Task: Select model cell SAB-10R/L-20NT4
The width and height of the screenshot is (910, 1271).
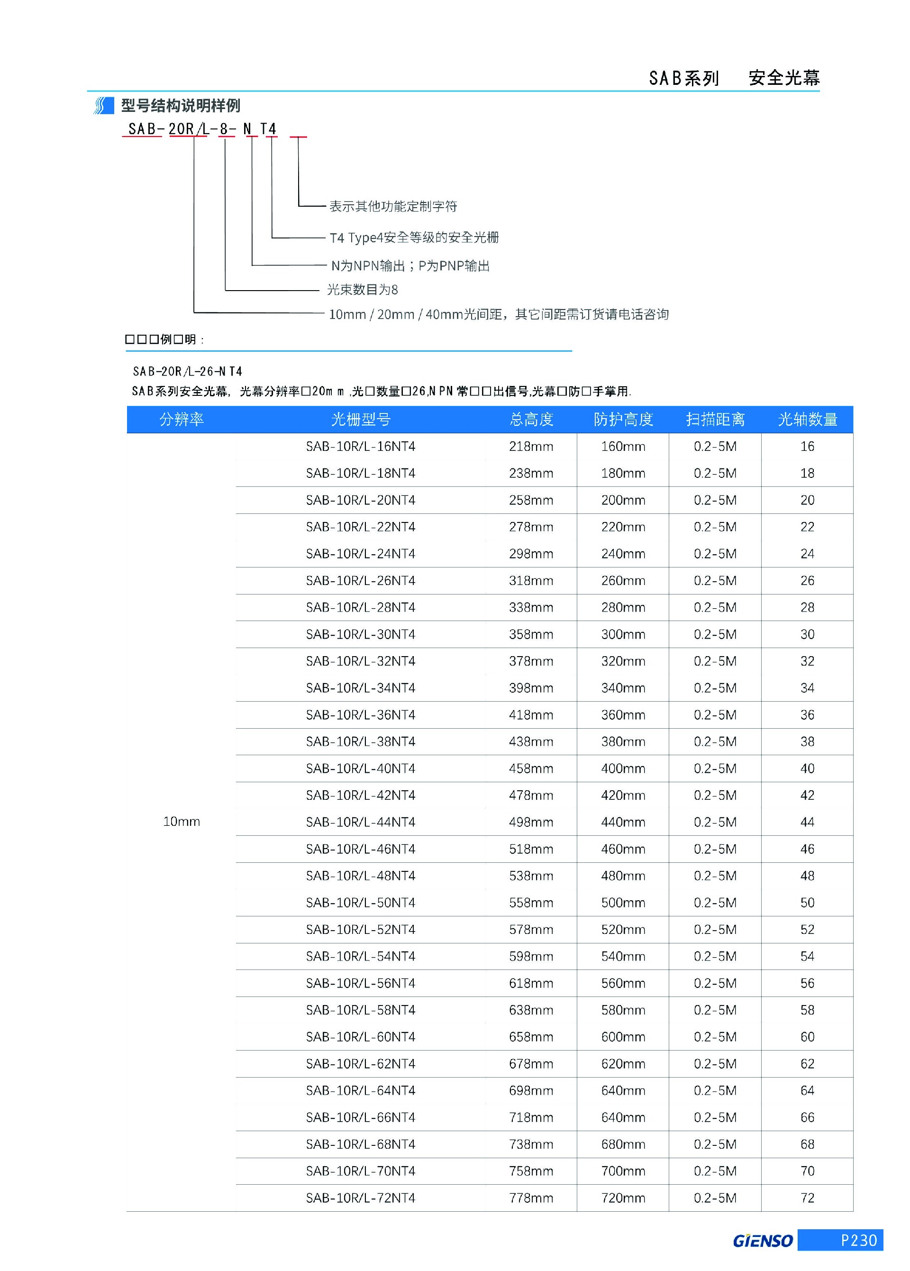Action: pyautogui.click(x=360, y=501)
